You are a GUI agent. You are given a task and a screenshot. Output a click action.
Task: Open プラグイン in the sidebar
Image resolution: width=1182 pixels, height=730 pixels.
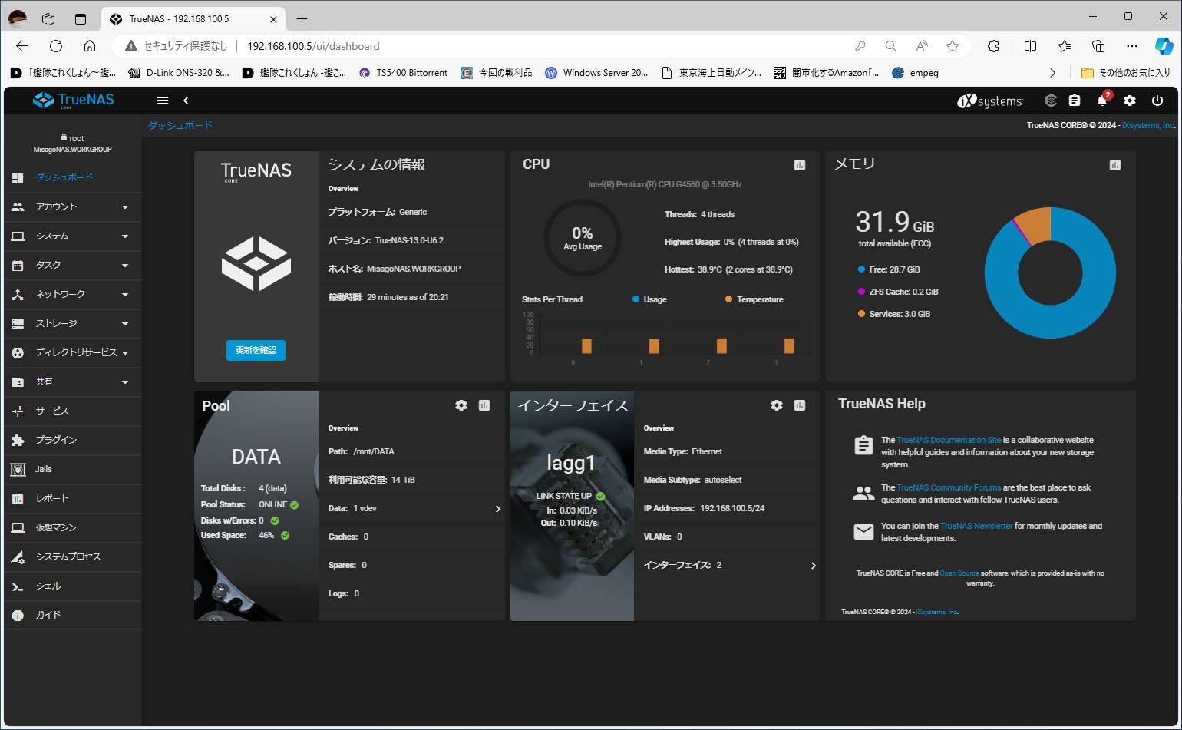[73, 440]
